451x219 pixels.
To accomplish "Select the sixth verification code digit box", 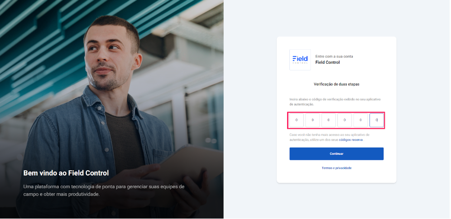I will (376, 120).
